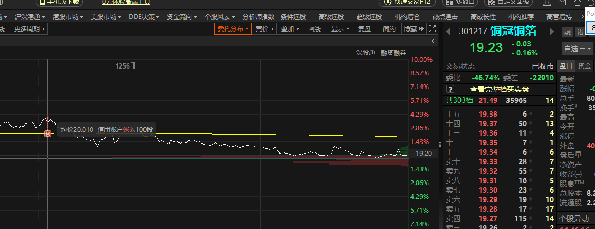This screenshot has height=229, width=595.
Task: Click the 深股通 label on chart
Action: coord(366,53)
